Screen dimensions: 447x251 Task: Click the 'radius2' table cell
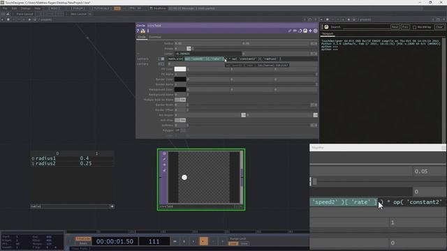coord(46,164)
